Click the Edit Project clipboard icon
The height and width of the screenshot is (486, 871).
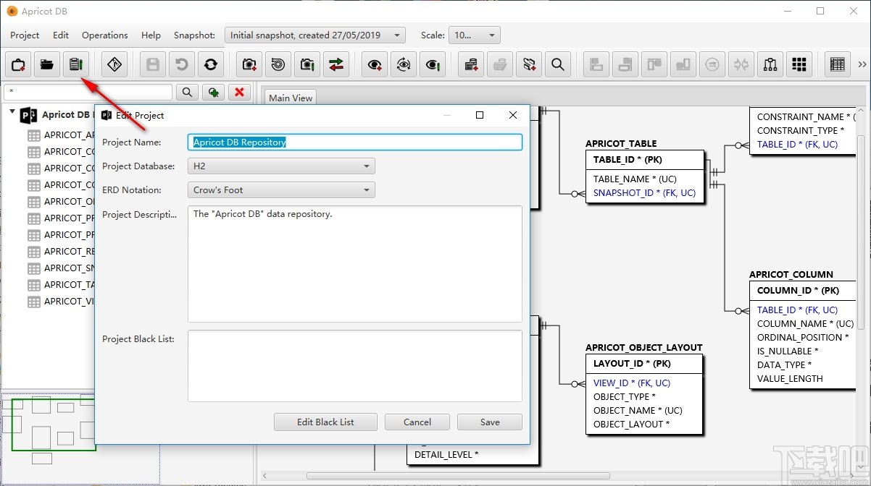tap(76, 64)
